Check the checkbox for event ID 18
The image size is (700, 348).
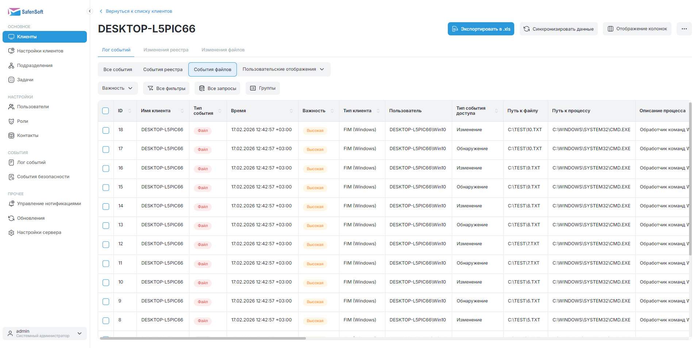106,130
